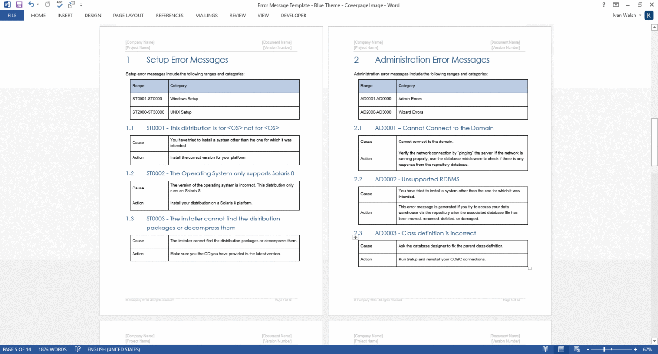The height and width of the screenshot is (354, 658).
Task: Switch to the MAILINGS ribbon tab
Action: point(206,16)
